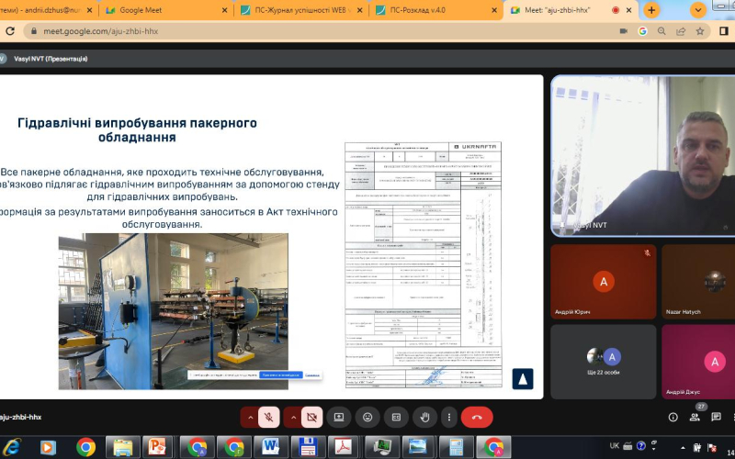Viewport: 735px width, 459px height.
Task: Open more options three-dot menu
Action: tap(448, 417)
